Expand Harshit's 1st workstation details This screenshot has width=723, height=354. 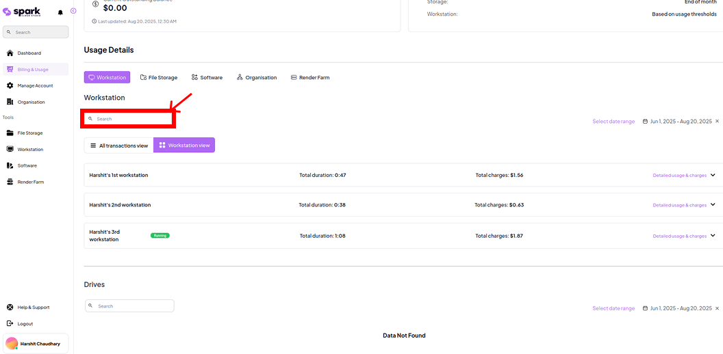tap(713, 176)
